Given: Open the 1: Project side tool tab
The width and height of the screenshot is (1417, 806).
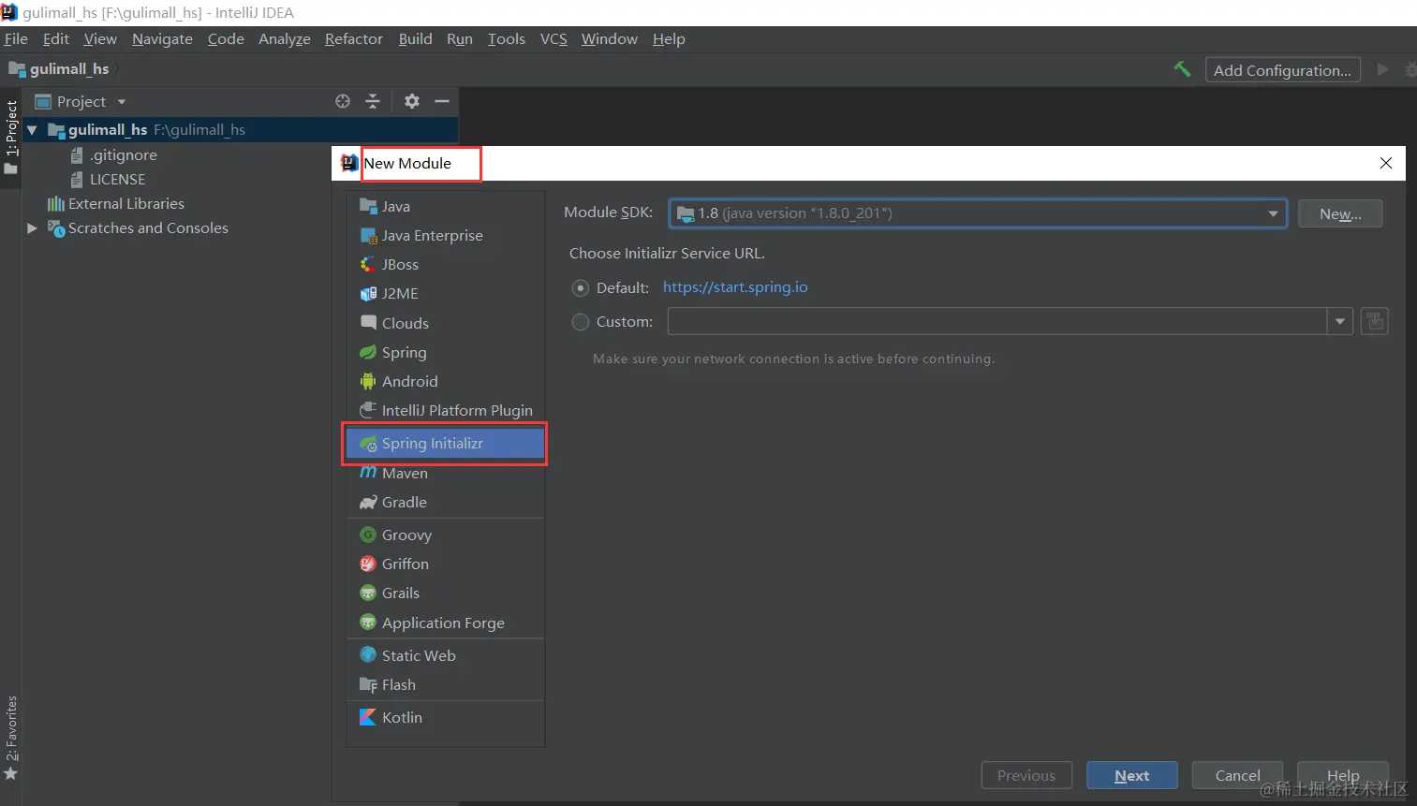Looking at the screenshot, I should 11,137.
